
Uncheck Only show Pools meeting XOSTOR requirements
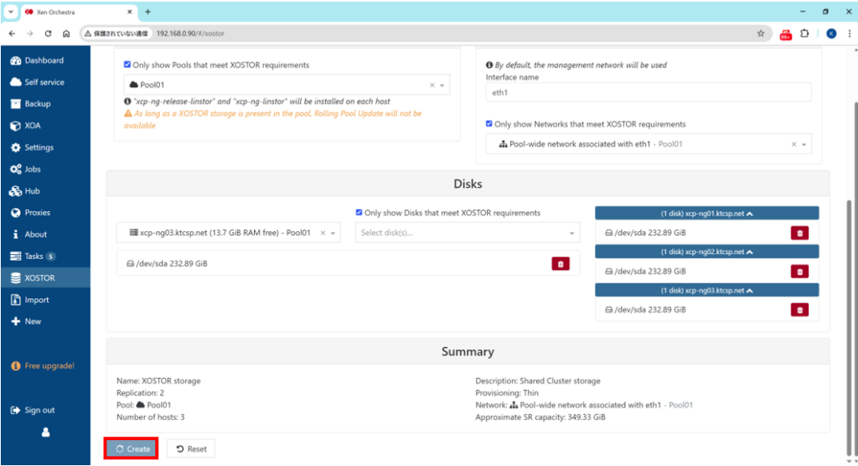click(127, 65)
